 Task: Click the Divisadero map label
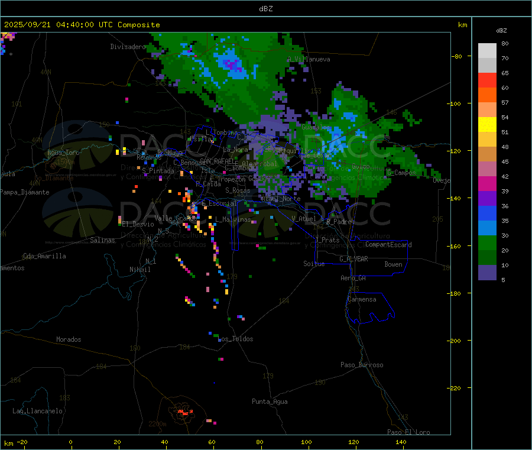(128, 47)
